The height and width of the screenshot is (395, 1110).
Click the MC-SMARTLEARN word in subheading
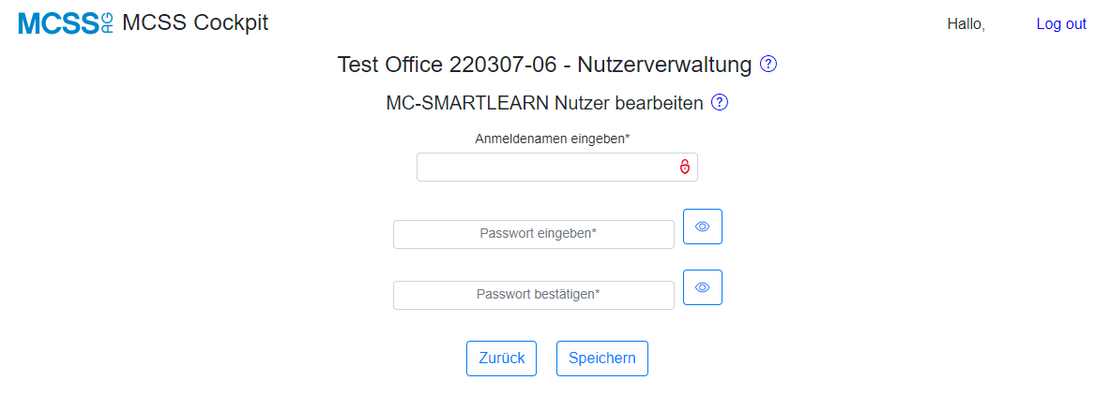467,103
